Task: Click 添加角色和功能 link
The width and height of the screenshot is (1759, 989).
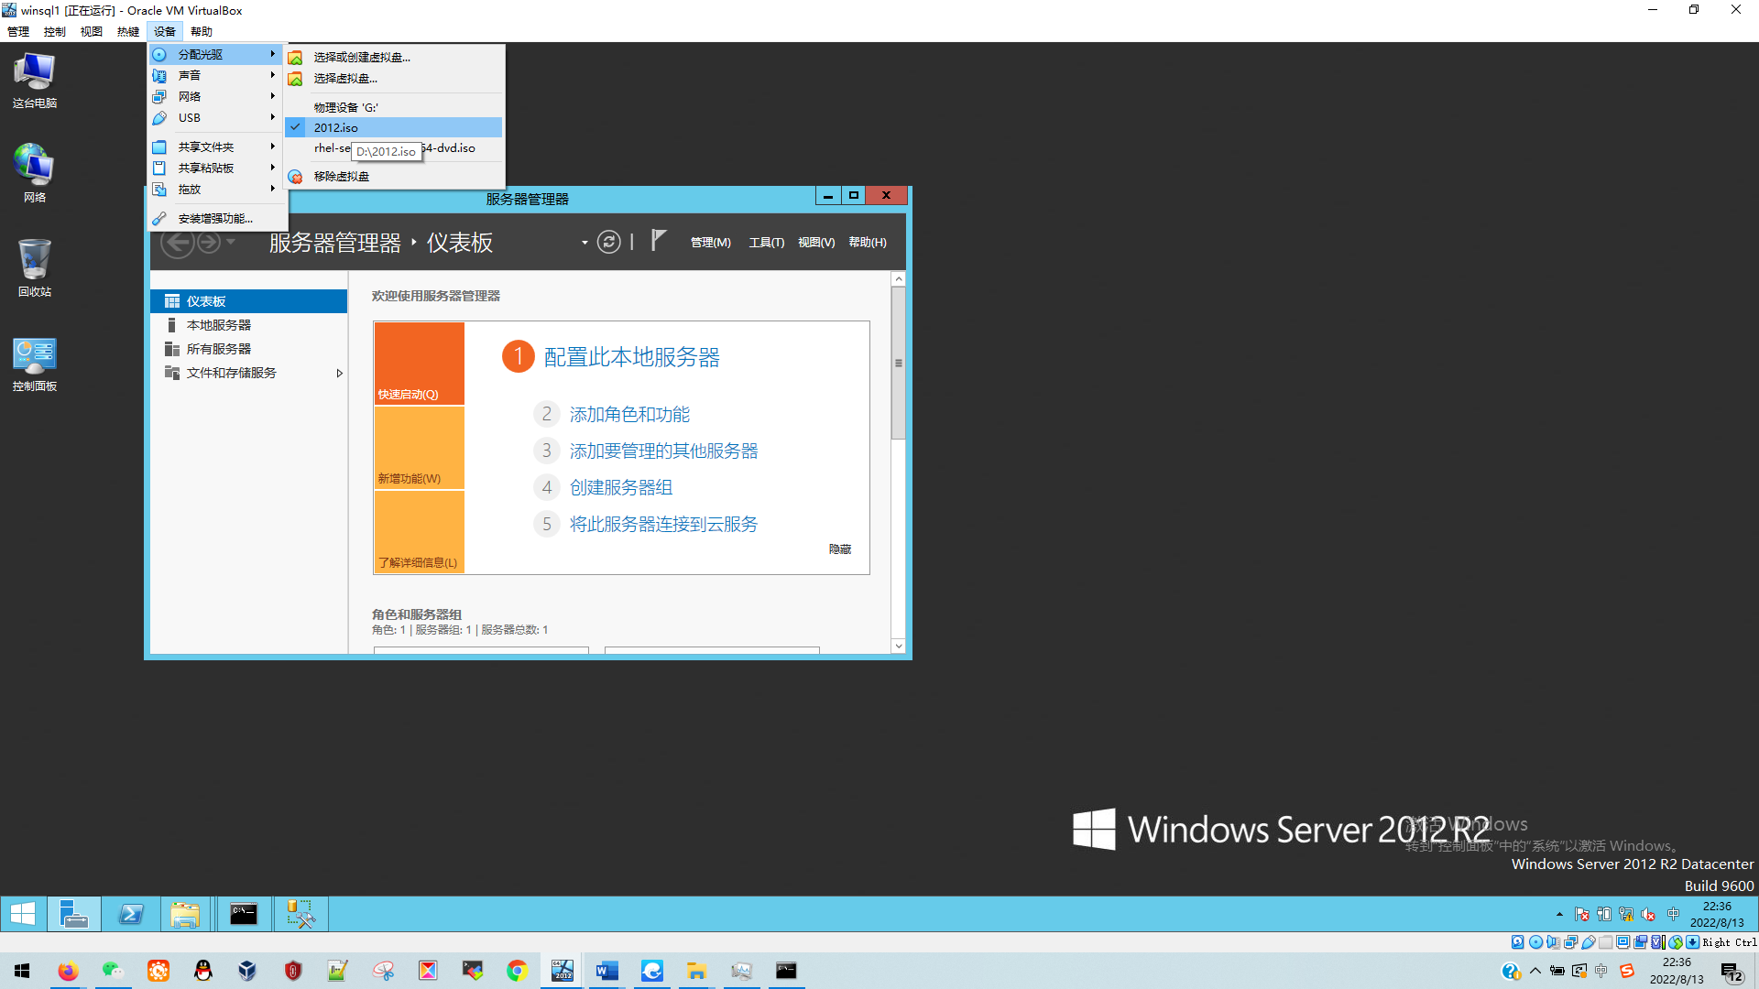Action: (x=629, y=415)
